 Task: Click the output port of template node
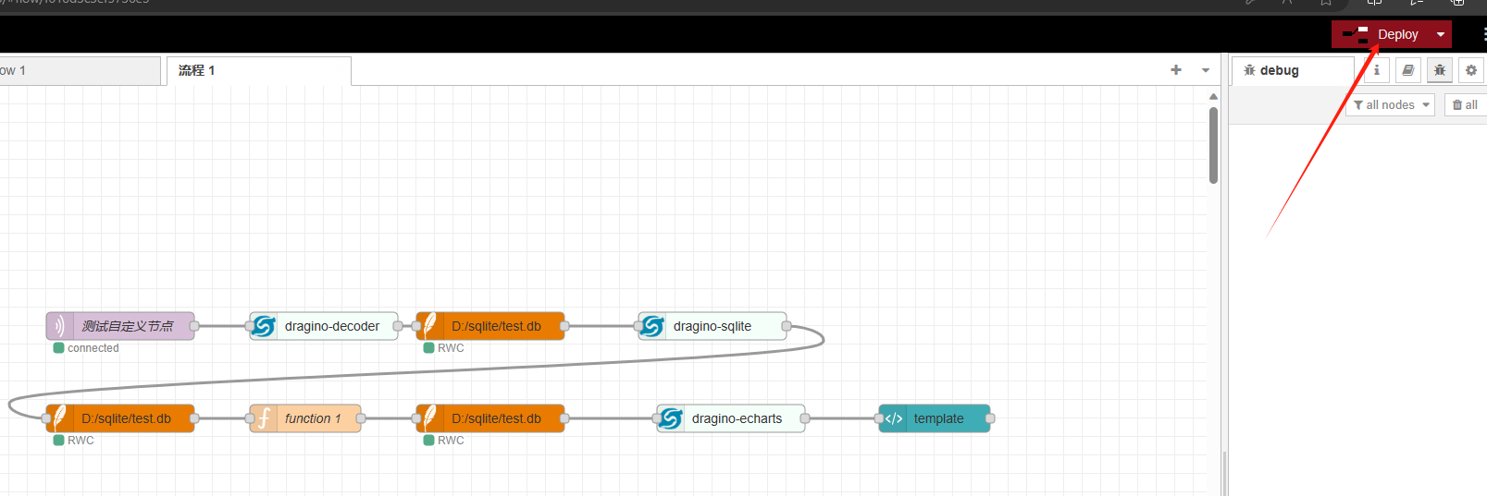(990, 418)
